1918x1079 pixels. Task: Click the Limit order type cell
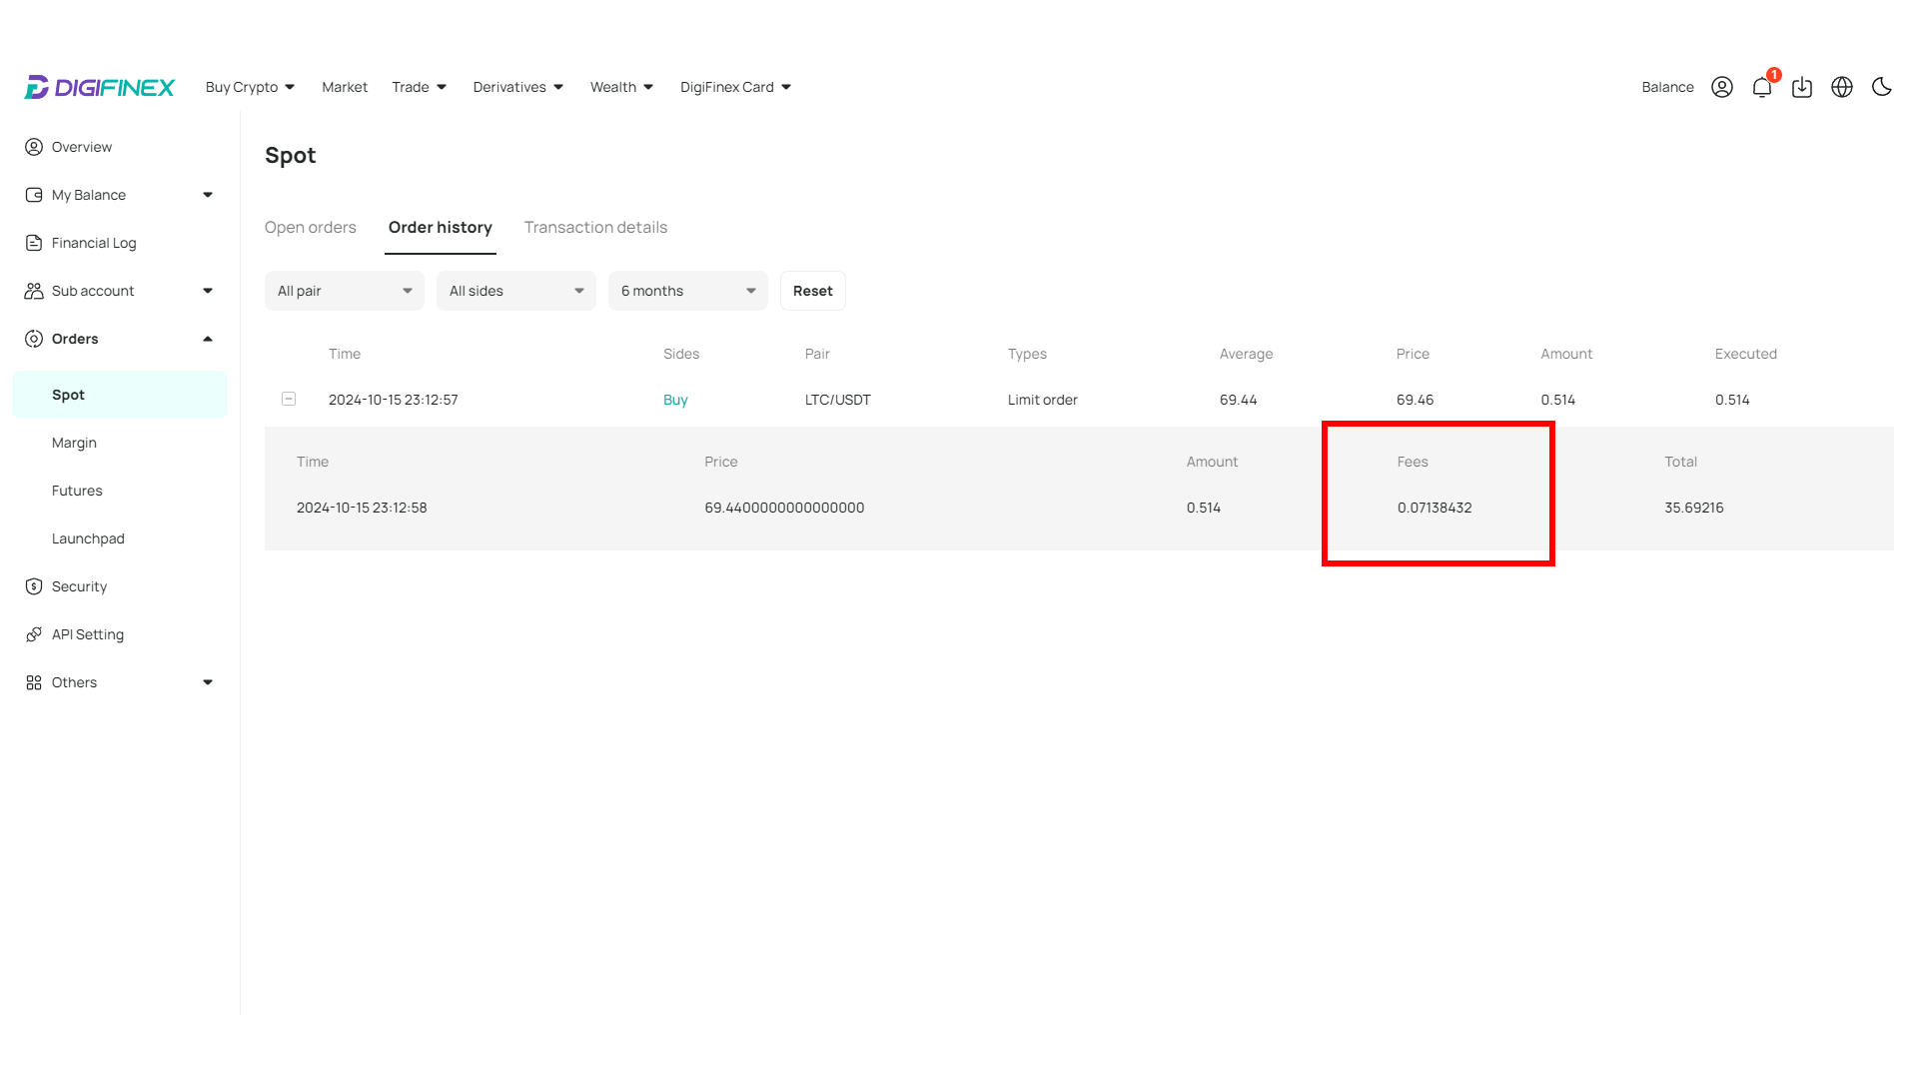point(1043,400)
